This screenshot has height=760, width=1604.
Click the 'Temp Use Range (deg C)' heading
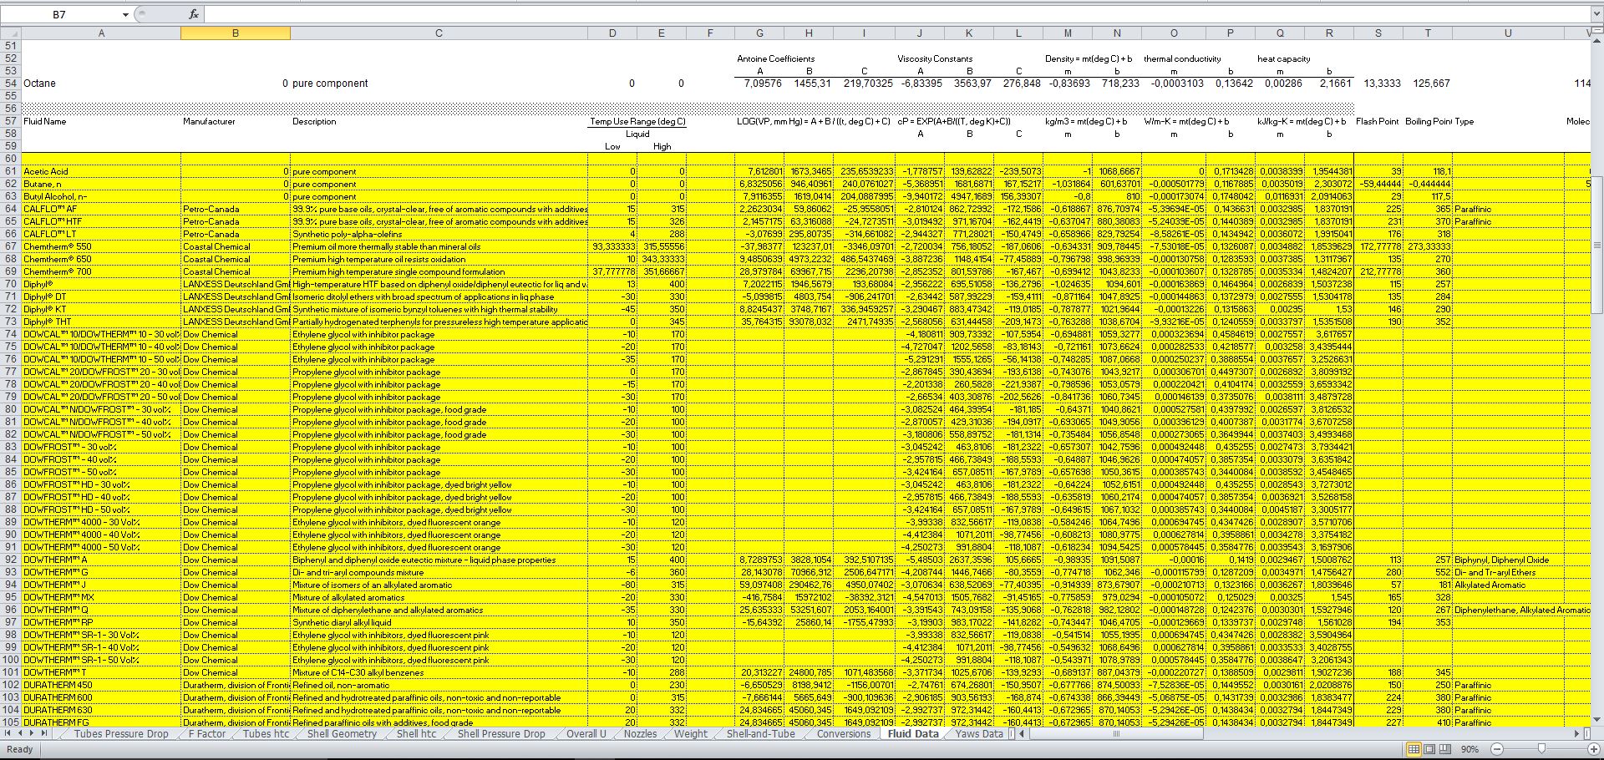click(637, 121)
